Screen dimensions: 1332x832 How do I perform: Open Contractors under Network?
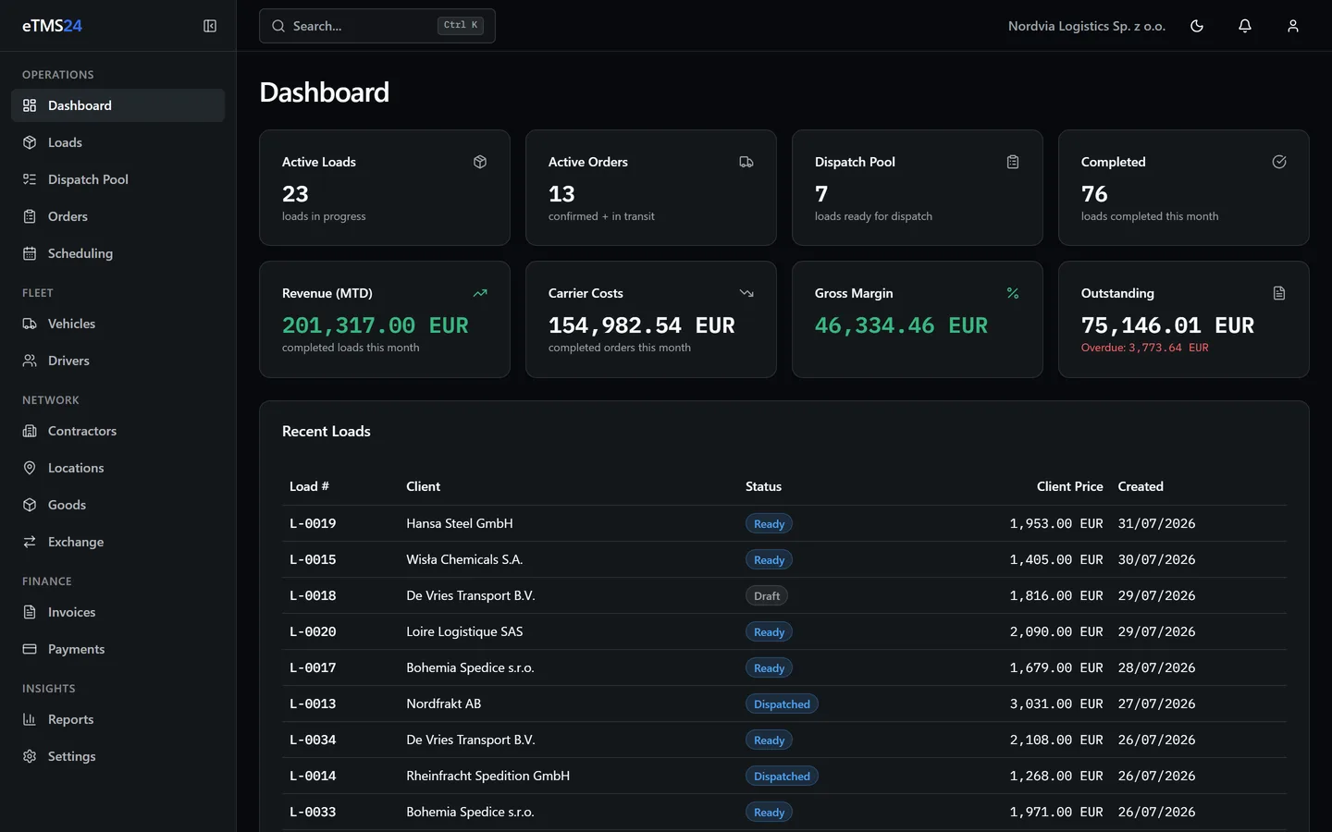[117, 431]
